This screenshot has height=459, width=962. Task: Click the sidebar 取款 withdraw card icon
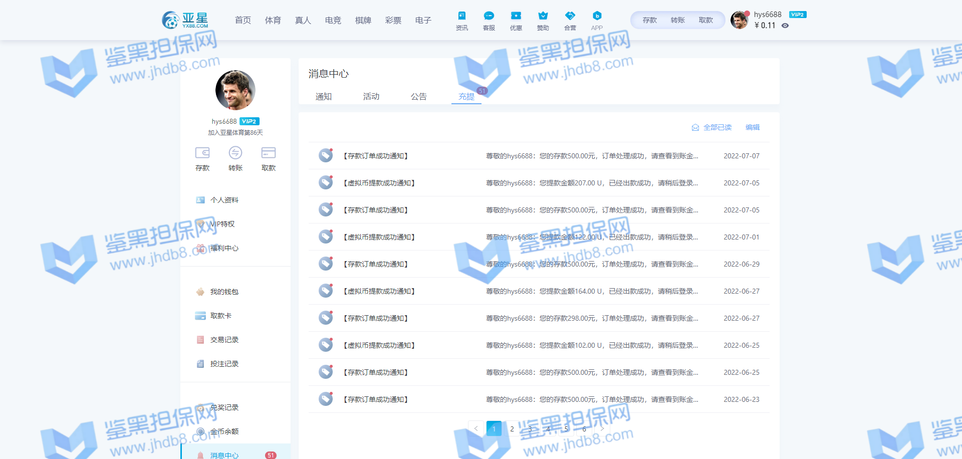tap(269, 153)
